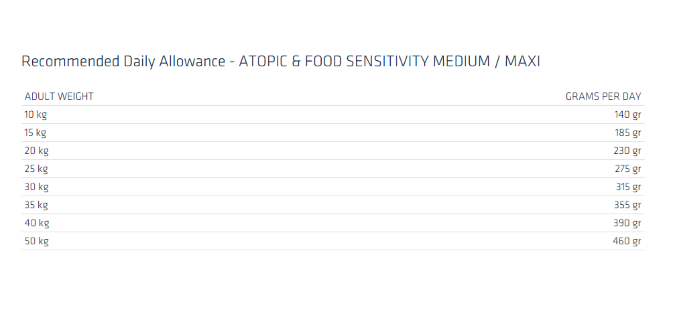Select the 35 kg weight cell
Screen dimensions: 675x316
pyautogui.click(x=36, y=205)
